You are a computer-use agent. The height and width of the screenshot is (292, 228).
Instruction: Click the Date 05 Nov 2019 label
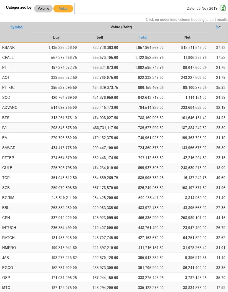pos(202,9)
